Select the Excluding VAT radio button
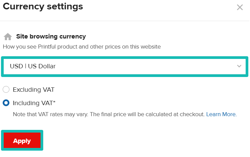This screenshot has width=250, height=157. [6, 90]
